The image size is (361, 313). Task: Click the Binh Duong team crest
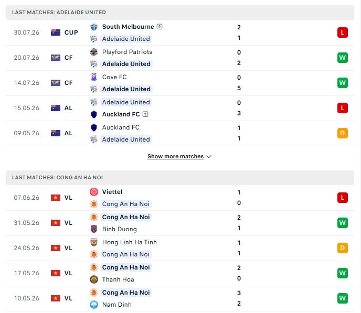[94, 229]
